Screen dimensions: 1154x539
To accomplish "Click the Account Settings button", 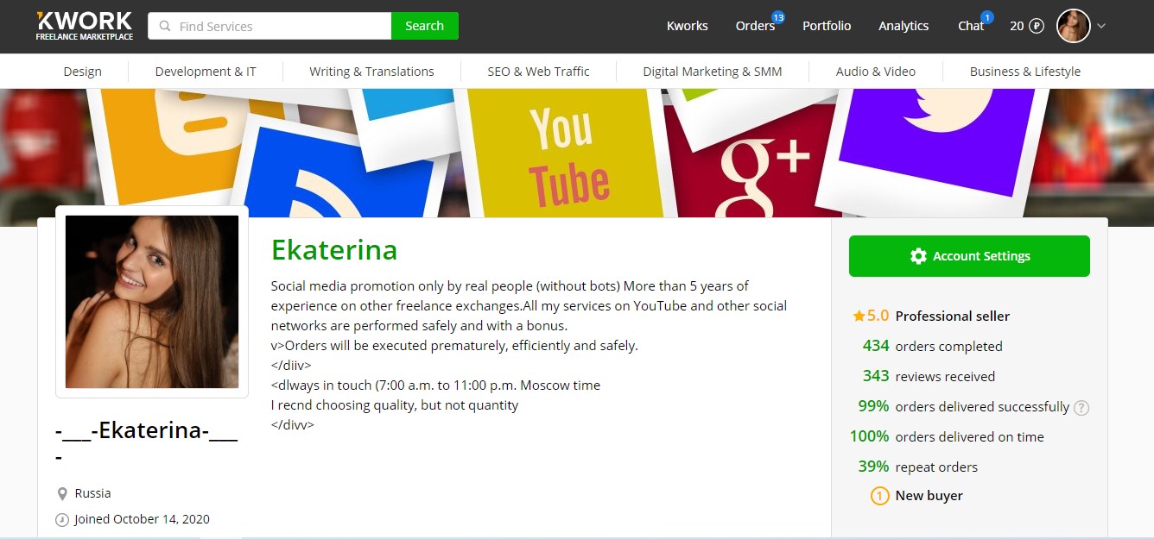I will point(969,256).
